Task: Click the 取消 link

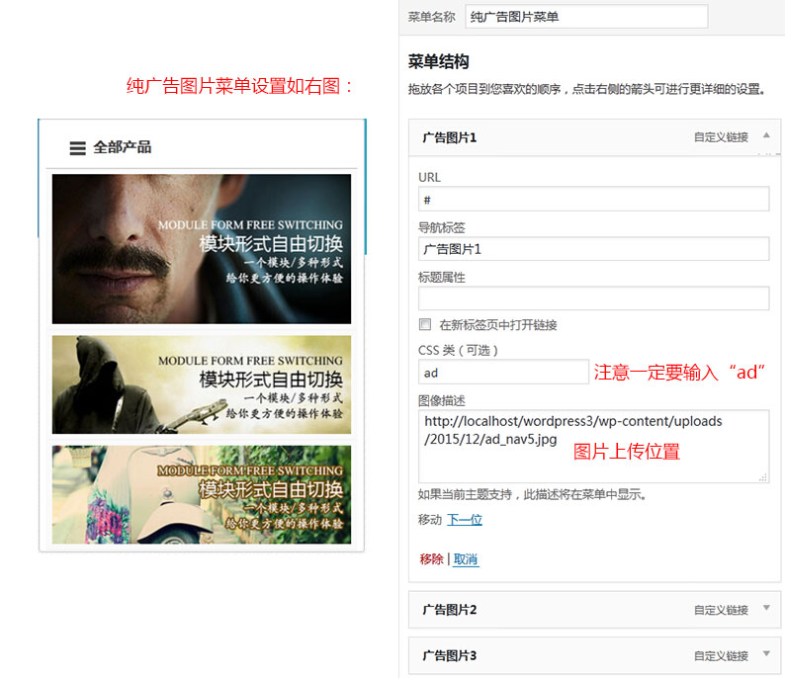Action: [466, 559]
